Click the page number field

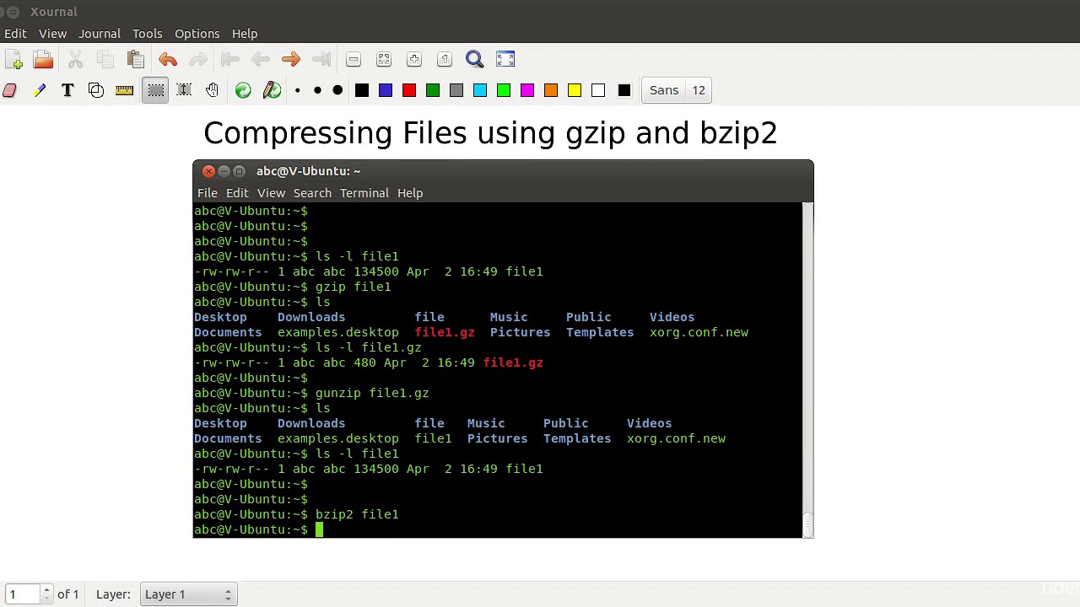tap(22, 594)
